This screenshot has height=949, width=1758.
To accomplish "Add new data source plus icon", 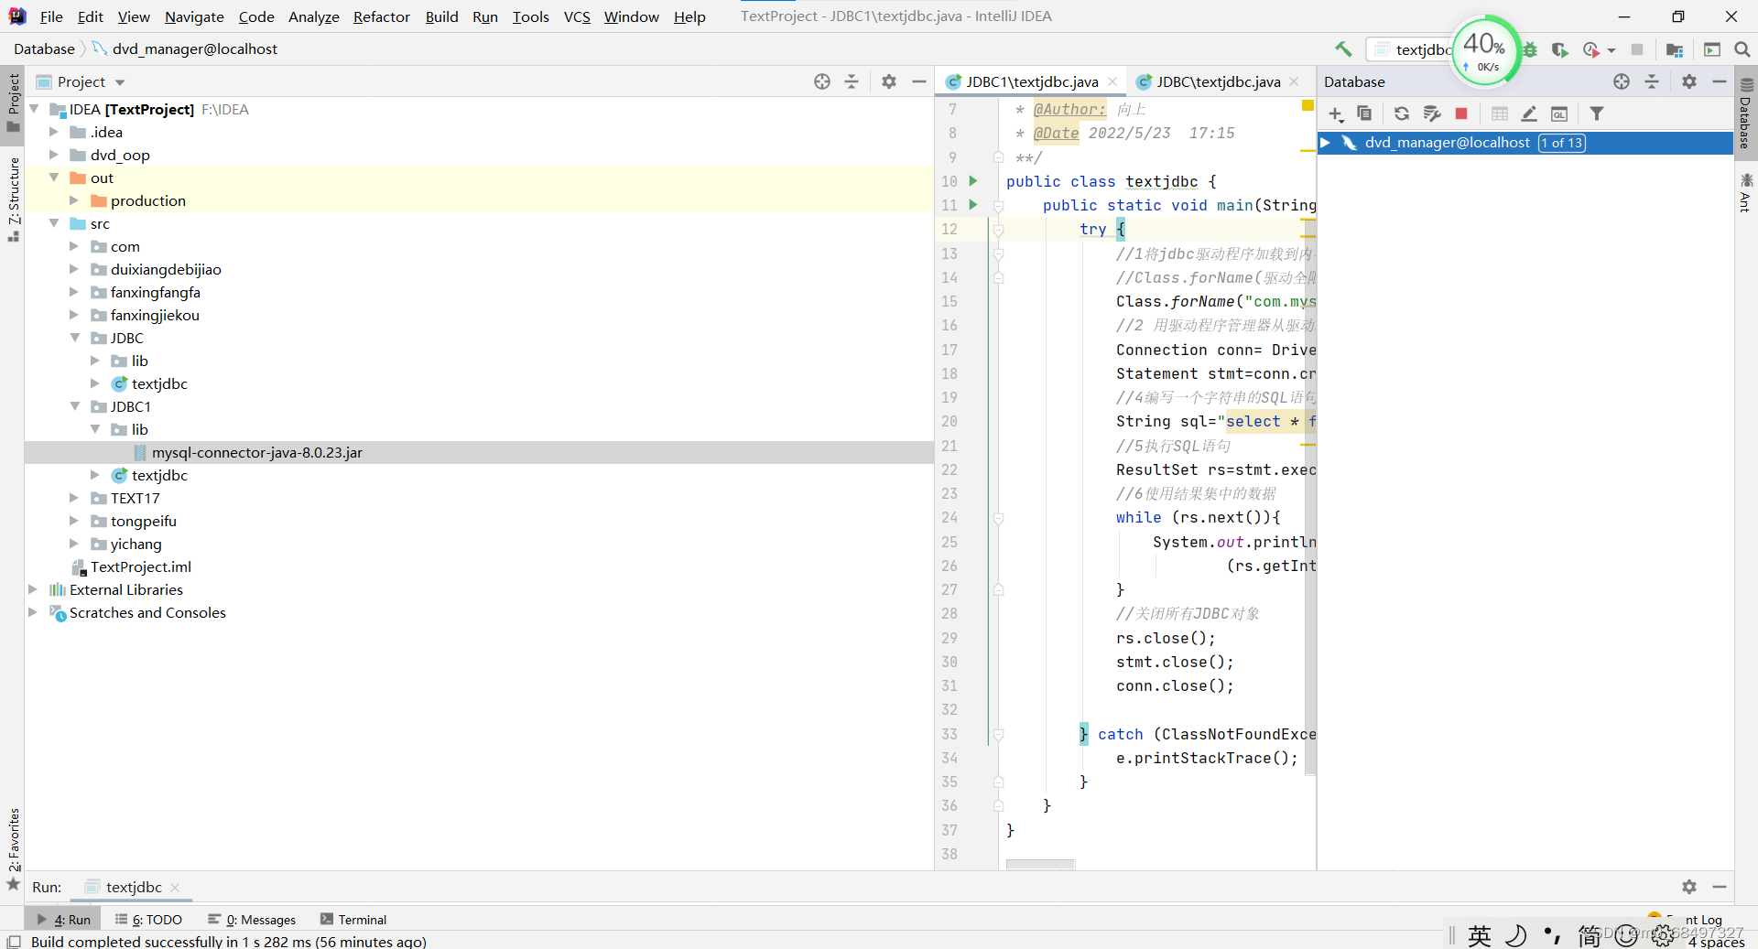I will [x=1336, y=113].
